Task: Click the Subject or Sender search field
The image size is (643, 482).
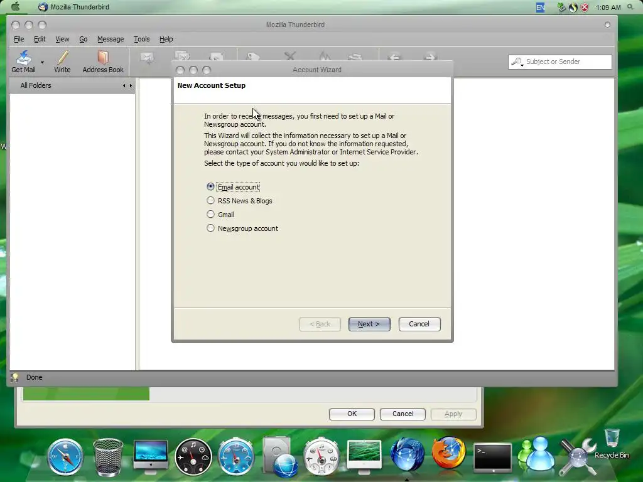Action: click(559, 62)
